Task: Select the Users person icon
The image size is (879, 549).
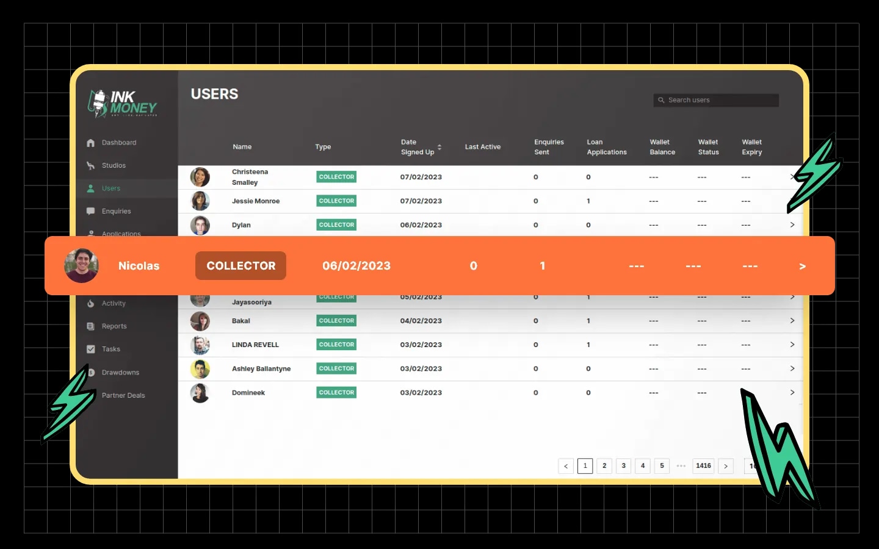Action: 90,188
